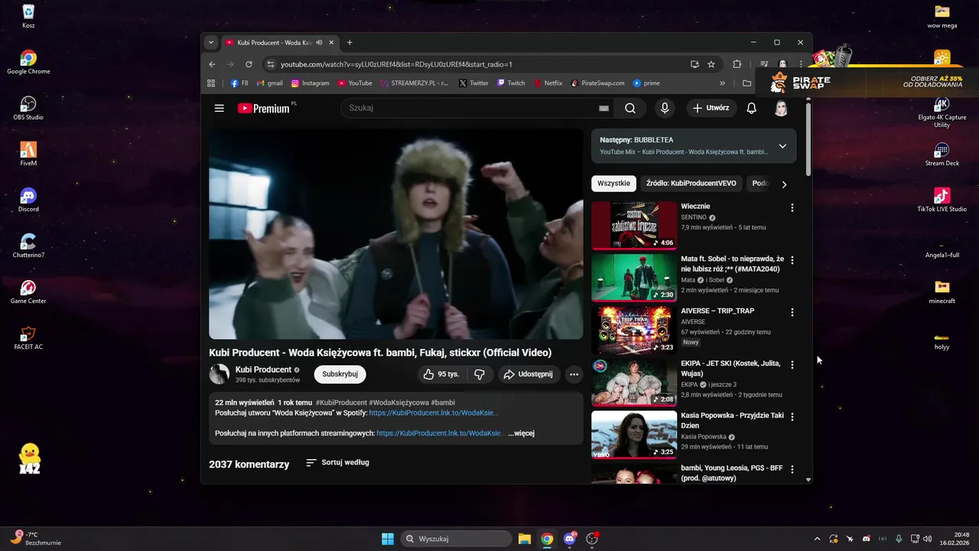Open Sortuj według comments sorting dropdown
This screenshot has width=979, height=551.
337,462
